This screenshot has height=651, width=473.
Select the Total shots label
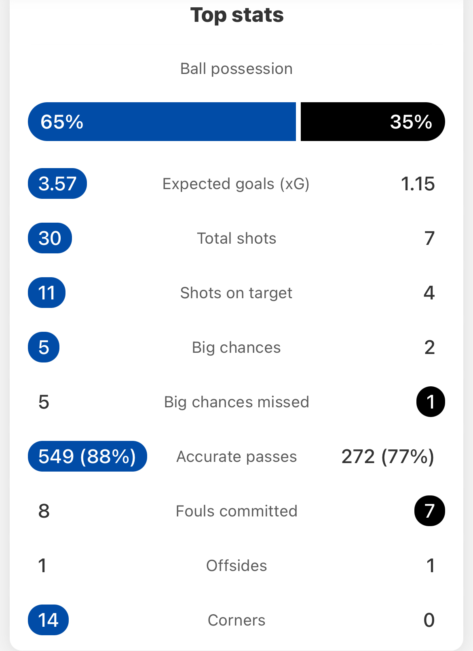(236, 238)
